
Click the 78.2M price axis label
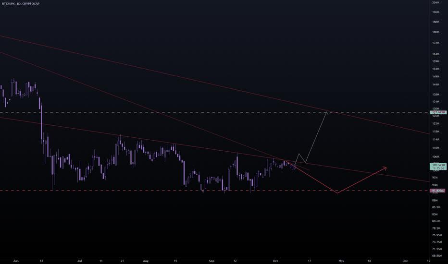pyautogui.click(x=436, y=228)
